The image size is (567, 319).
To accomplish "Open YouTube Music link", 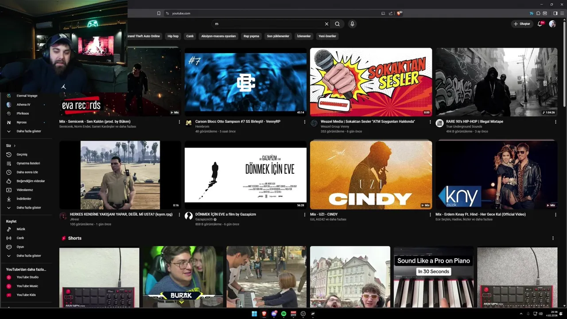I will (27, 286).
